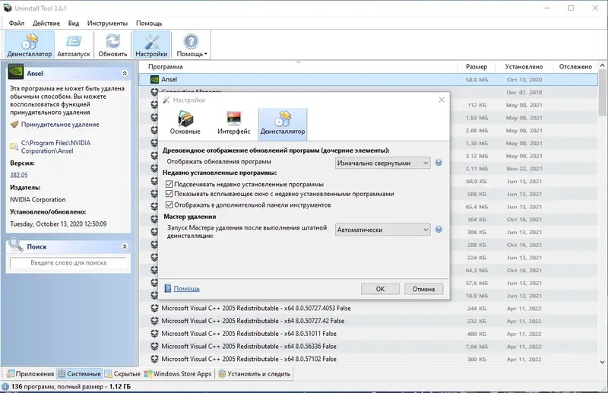
Task: Click the magnifier icon in Поиск panel
Action: 16,245
